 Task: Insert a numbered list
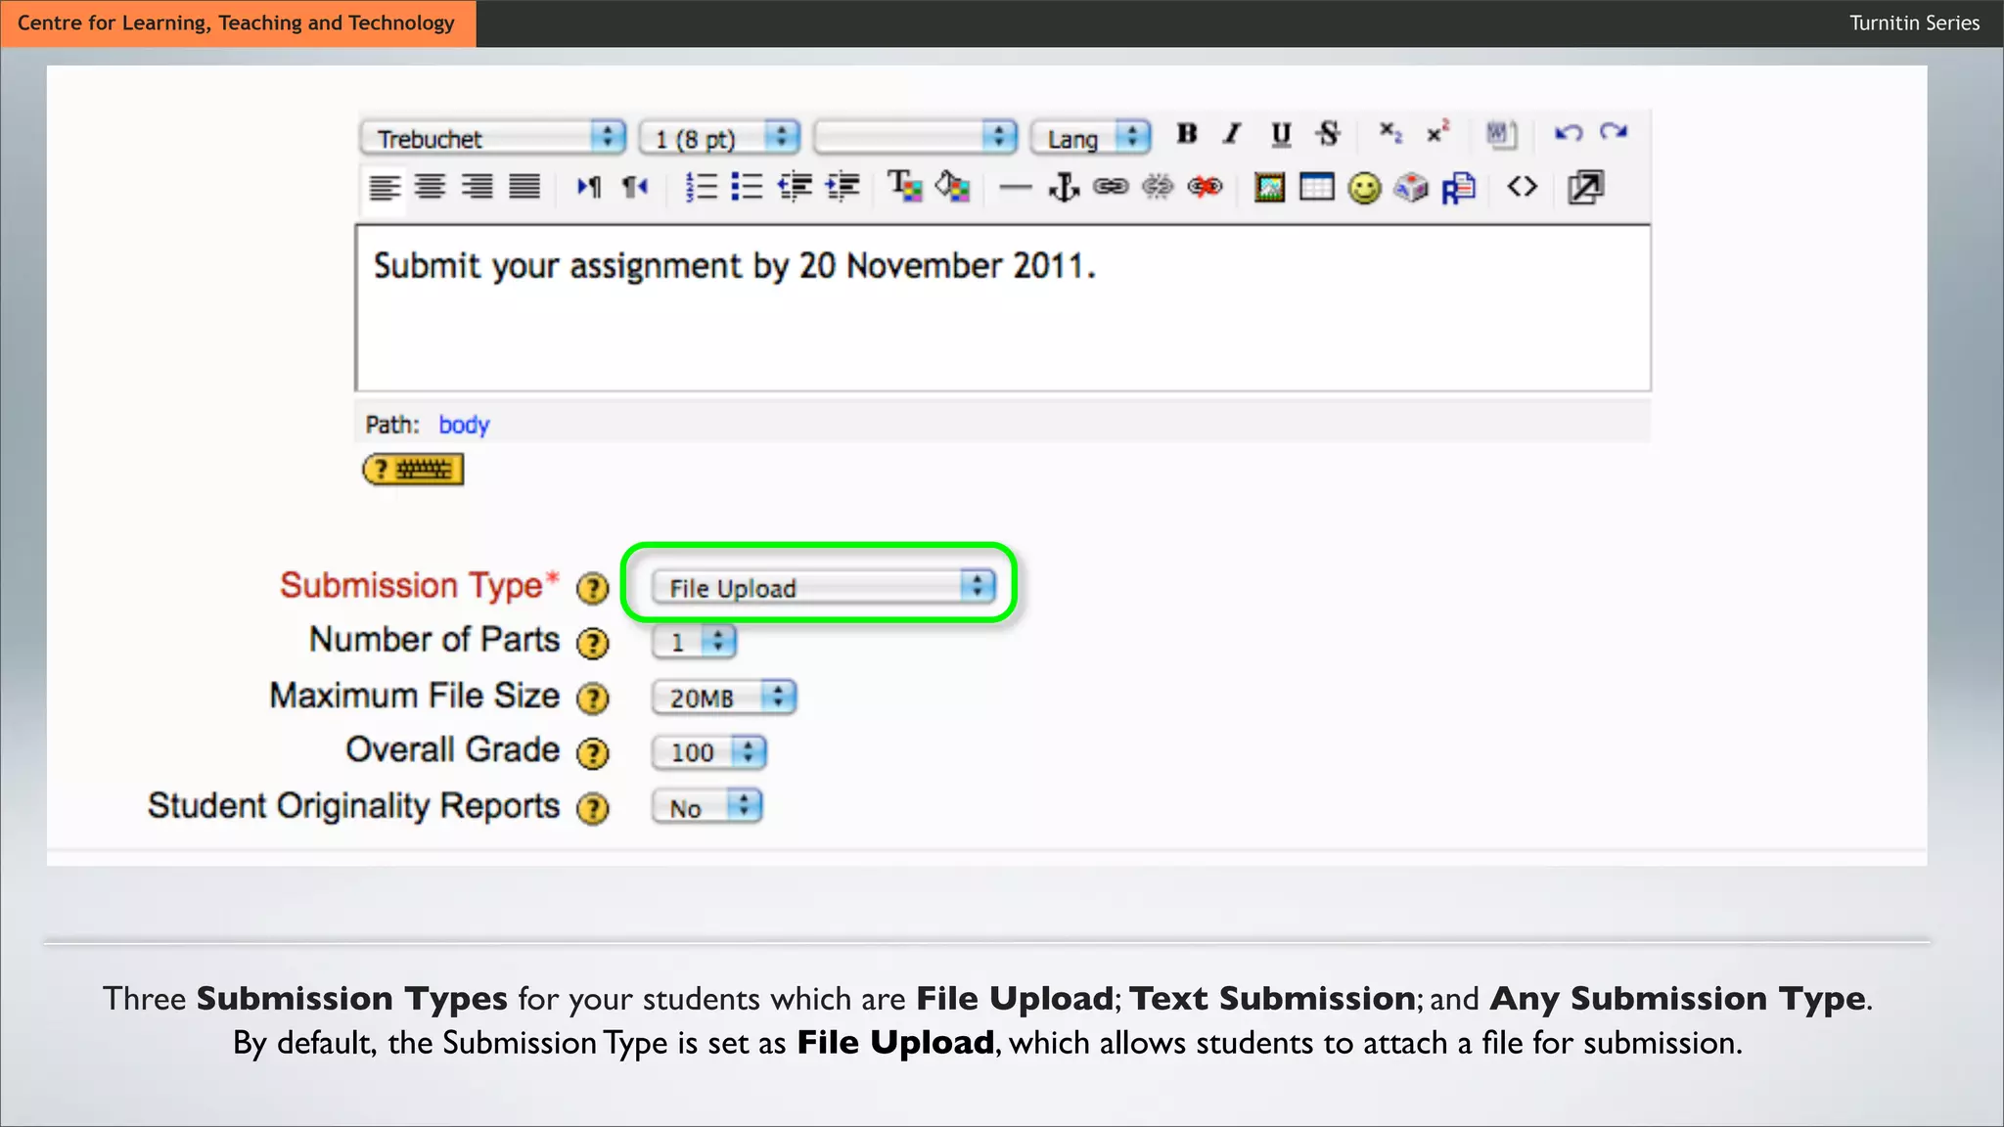click(701, 187)
